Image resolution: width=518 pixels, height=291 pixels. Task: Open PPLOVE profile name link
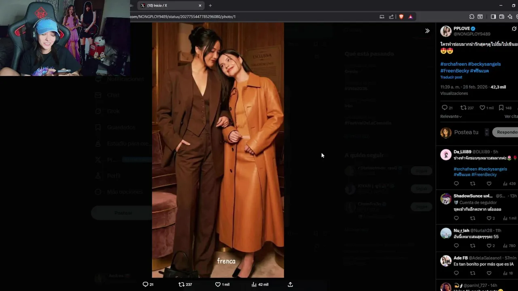(x=462, y=28)
